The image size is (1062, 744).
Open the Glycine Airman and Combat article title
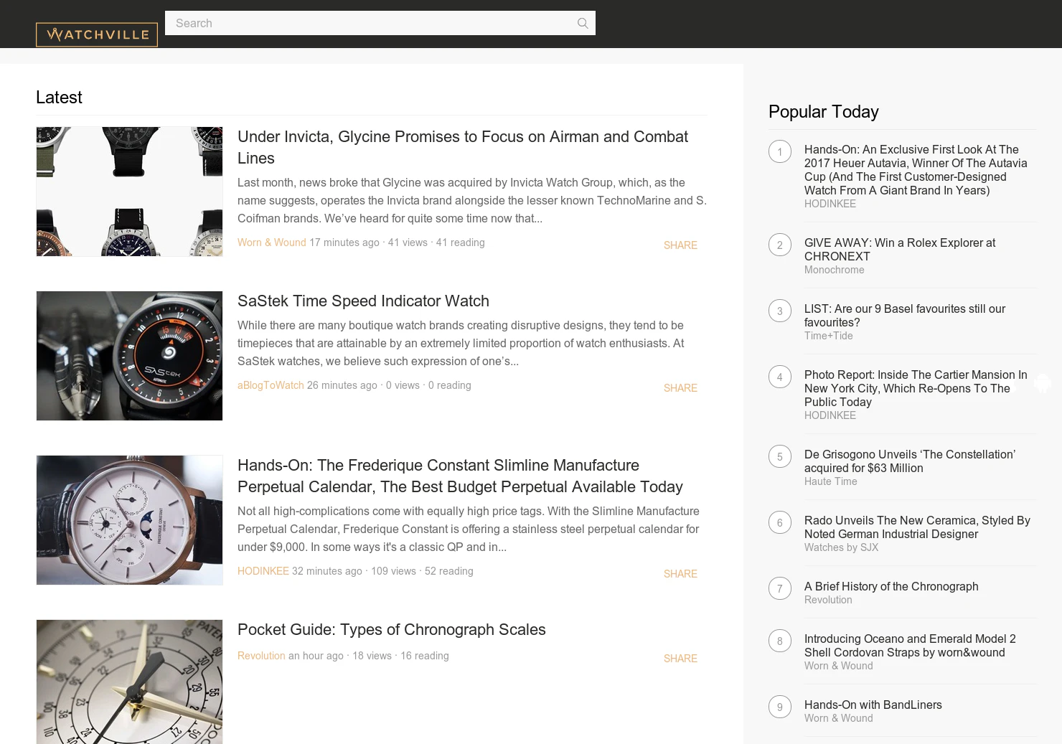463,147
